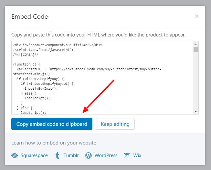
Task: Click the Squarespace logo icon
Action: [15, 155]
